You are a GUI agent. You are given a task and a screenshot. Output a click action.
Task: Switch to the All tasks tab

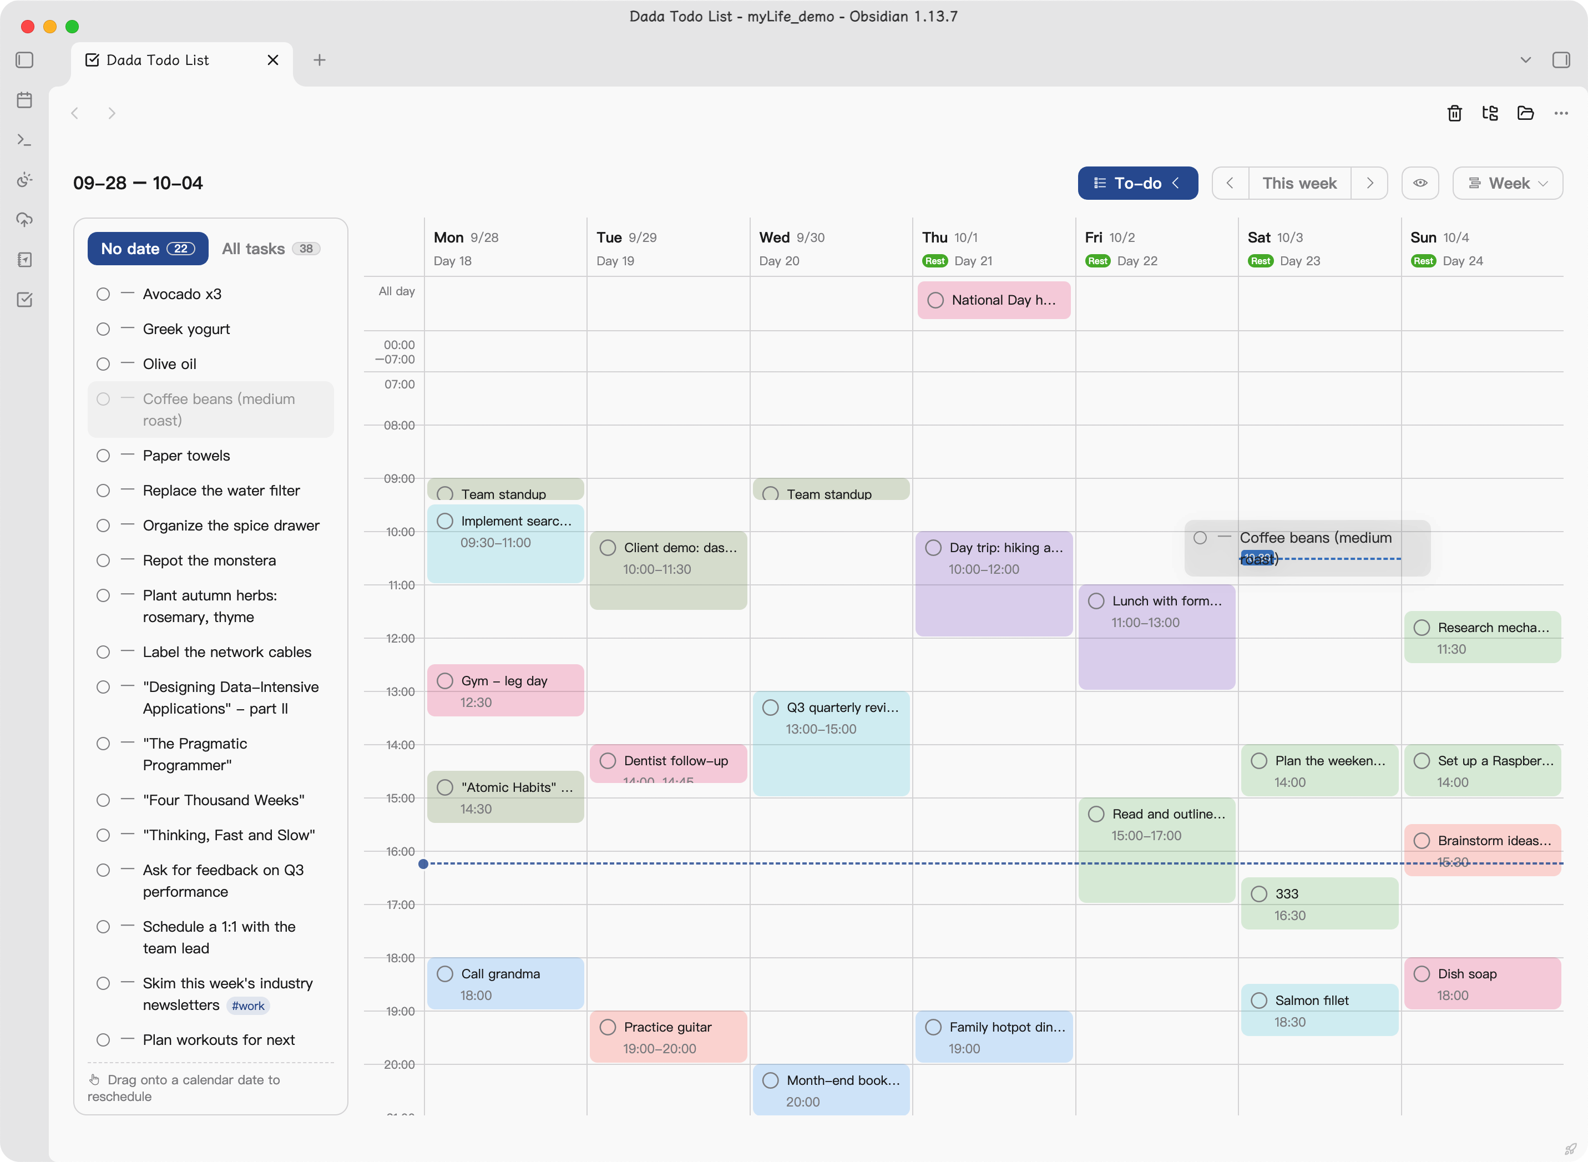(271, 248)
